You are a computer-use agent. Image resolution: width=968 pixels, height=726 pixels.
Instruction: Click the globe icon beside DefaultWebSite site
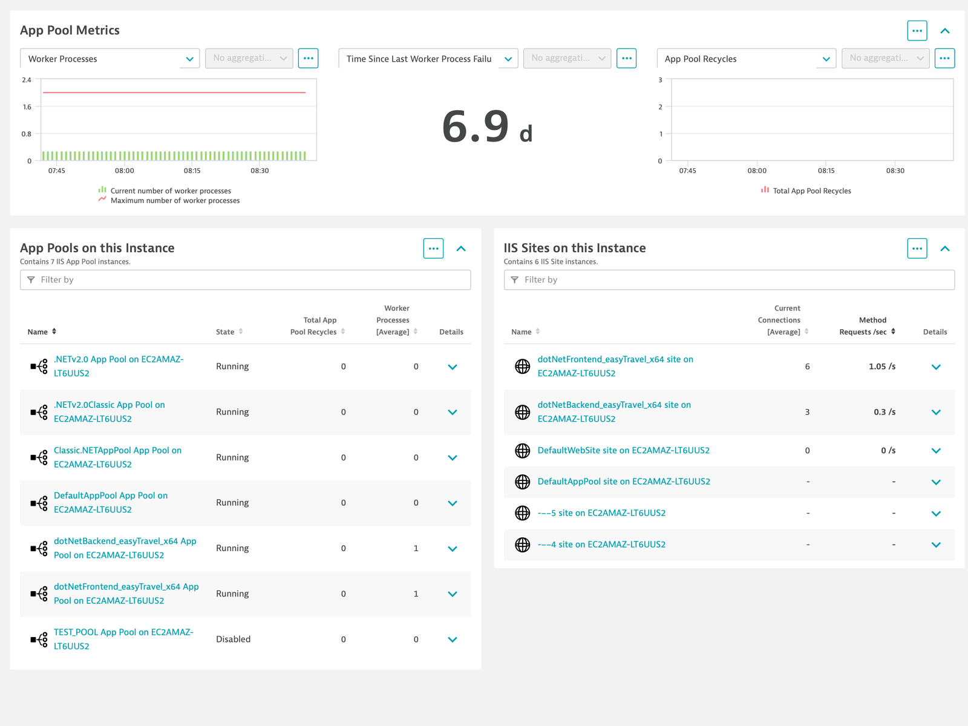523,451
